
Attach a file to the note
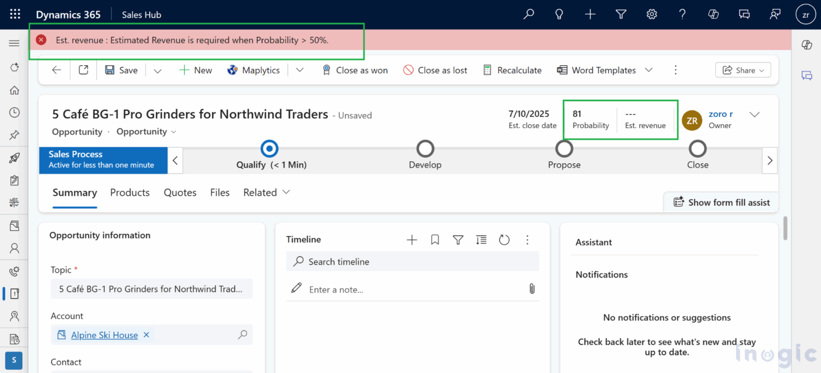(x=532, y=288)
